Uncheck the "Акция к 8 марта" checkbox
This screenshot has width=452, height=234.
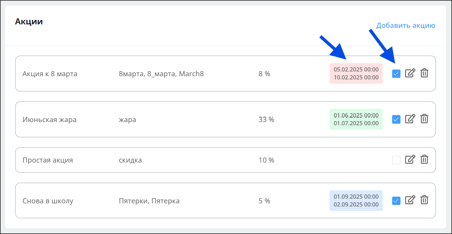tap(396, 74)
